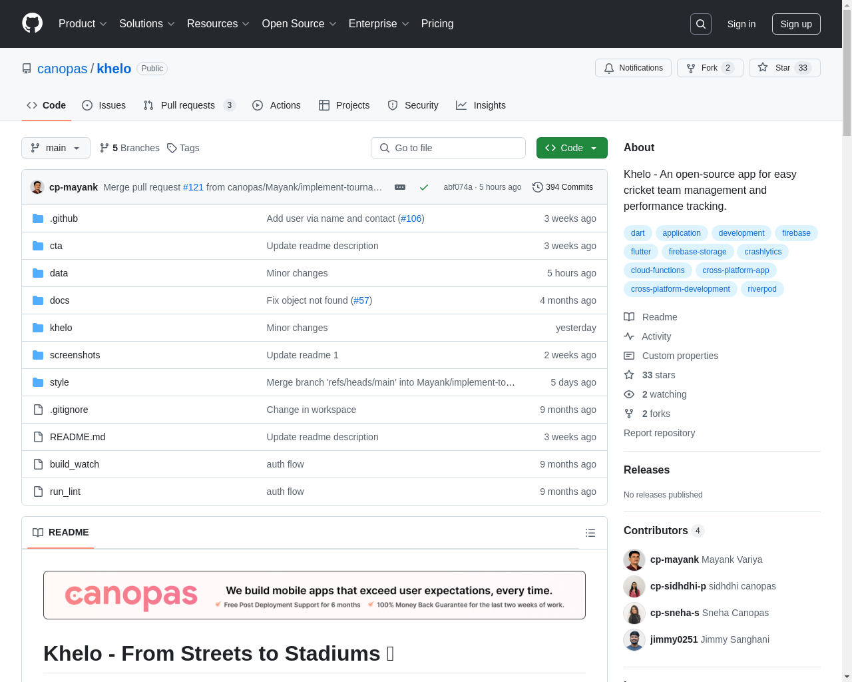Open the data folder icon
Image resolution: width=852 pixels, height=682 pixels.
[x=38, y=273]
